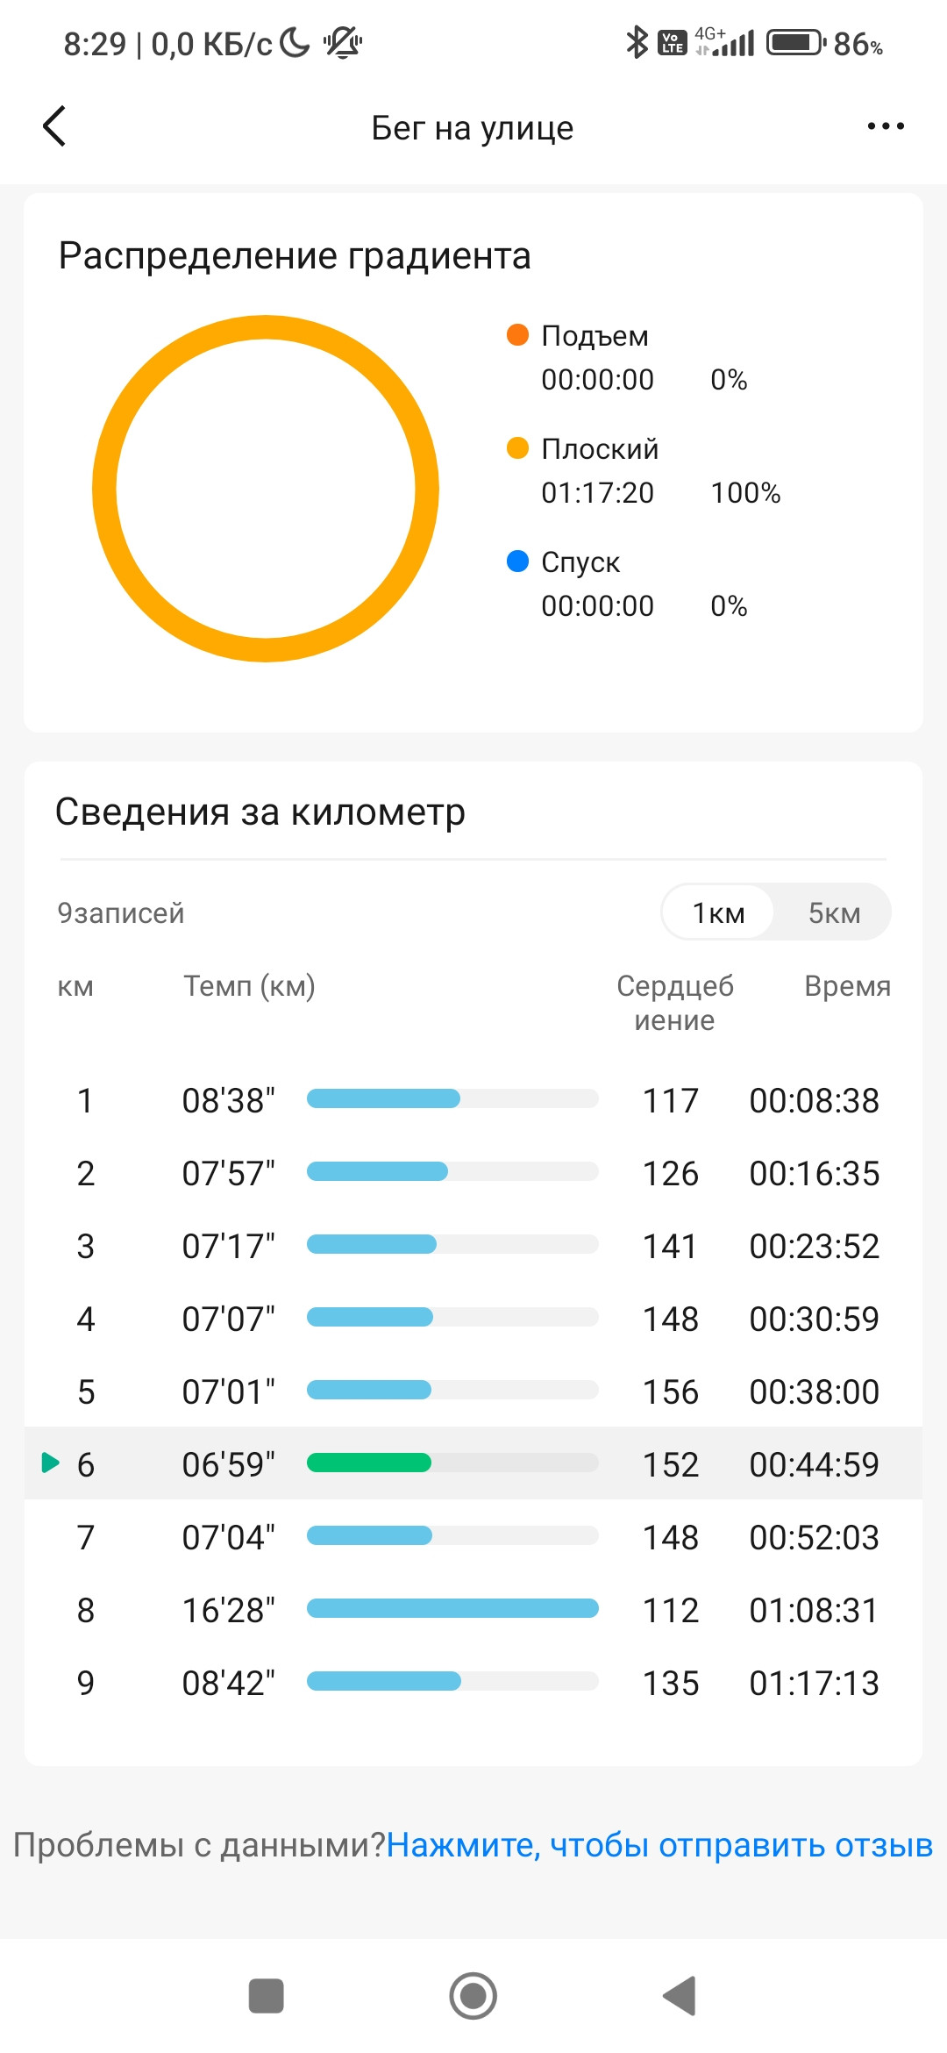Switch split view to 5км
This screenshot has height=2053, width=947.
pos(834,912)
